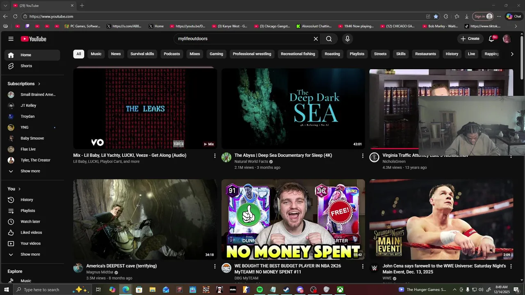
Task: Select the Roasting chip
Action: coord(332,54)
